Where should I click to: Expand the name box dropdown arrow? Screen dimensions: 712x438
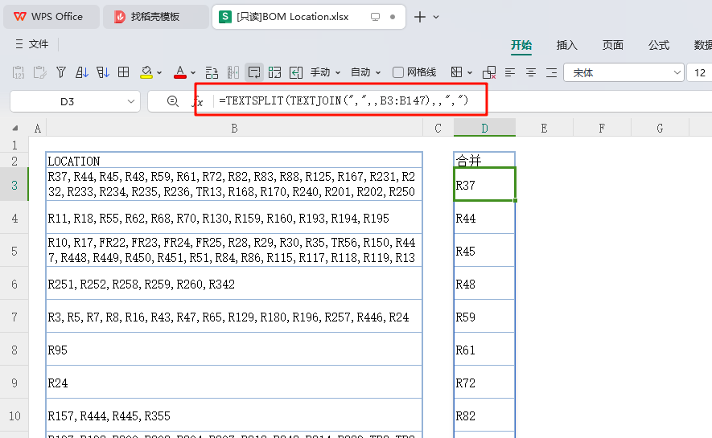pyautogui.click(x=131, y=101)
